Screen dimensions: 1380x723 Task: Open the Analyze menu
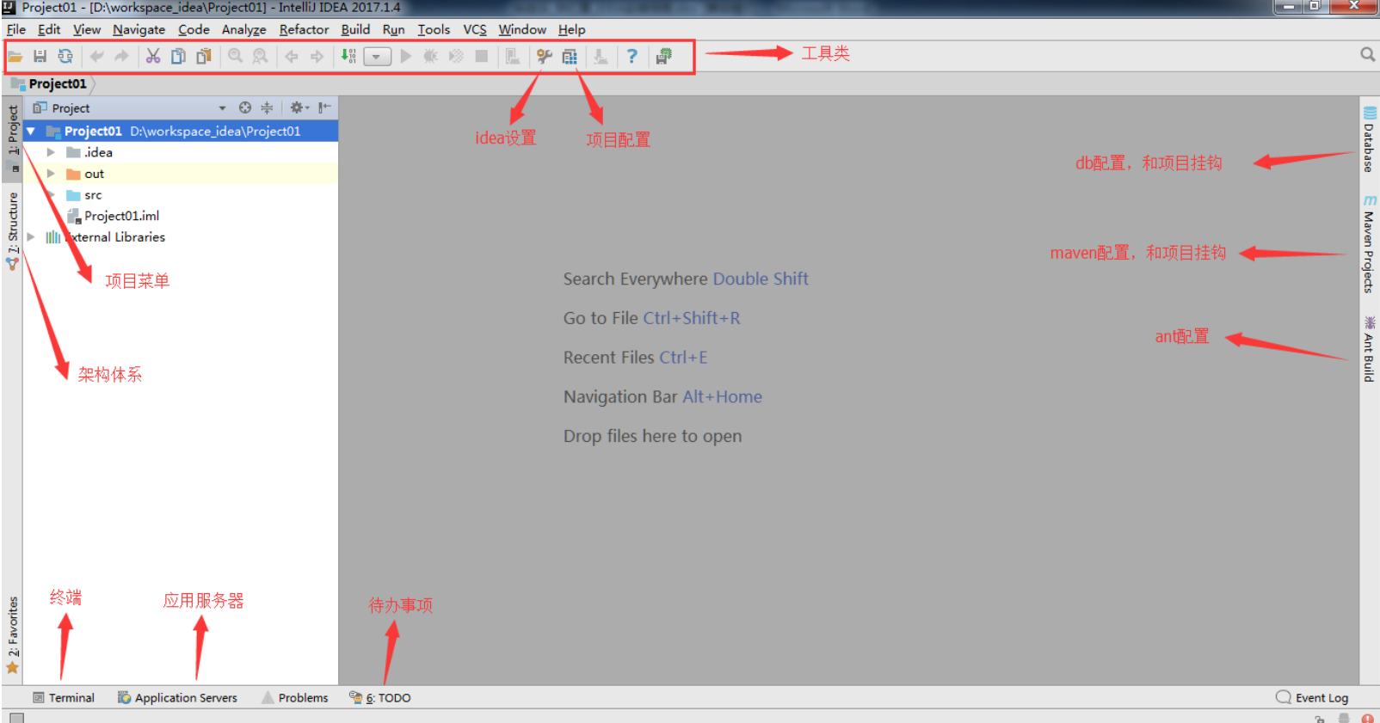click(243, 29)
